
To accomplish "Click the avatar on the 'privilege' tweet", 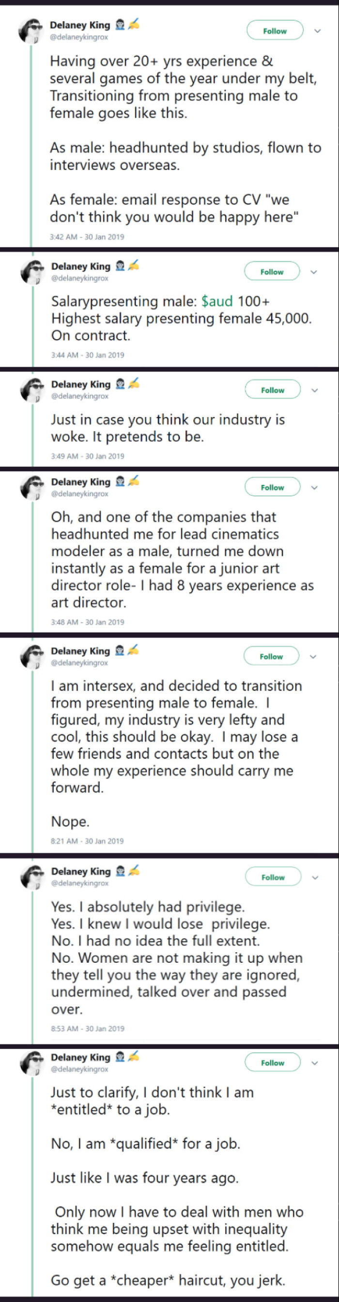I will (x=31, y=878).
